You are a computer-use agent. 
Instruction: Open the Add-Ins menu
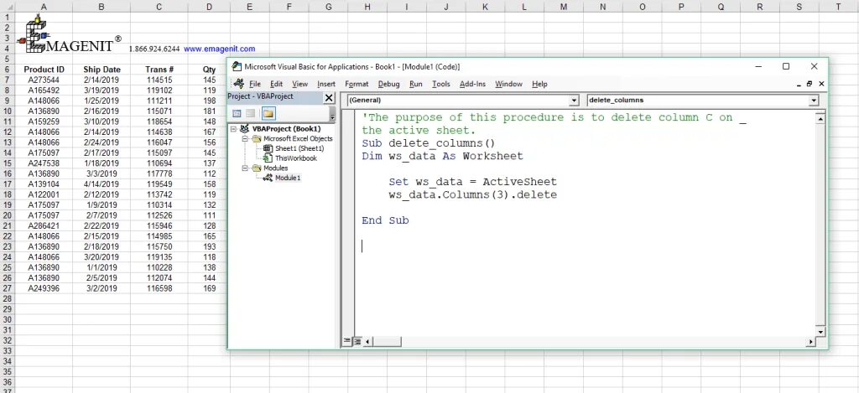pyautogui.click(x=472, y=84)
